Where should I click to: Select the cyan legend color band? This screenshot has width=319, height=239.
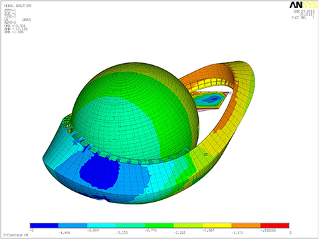(x=102, y=225)
